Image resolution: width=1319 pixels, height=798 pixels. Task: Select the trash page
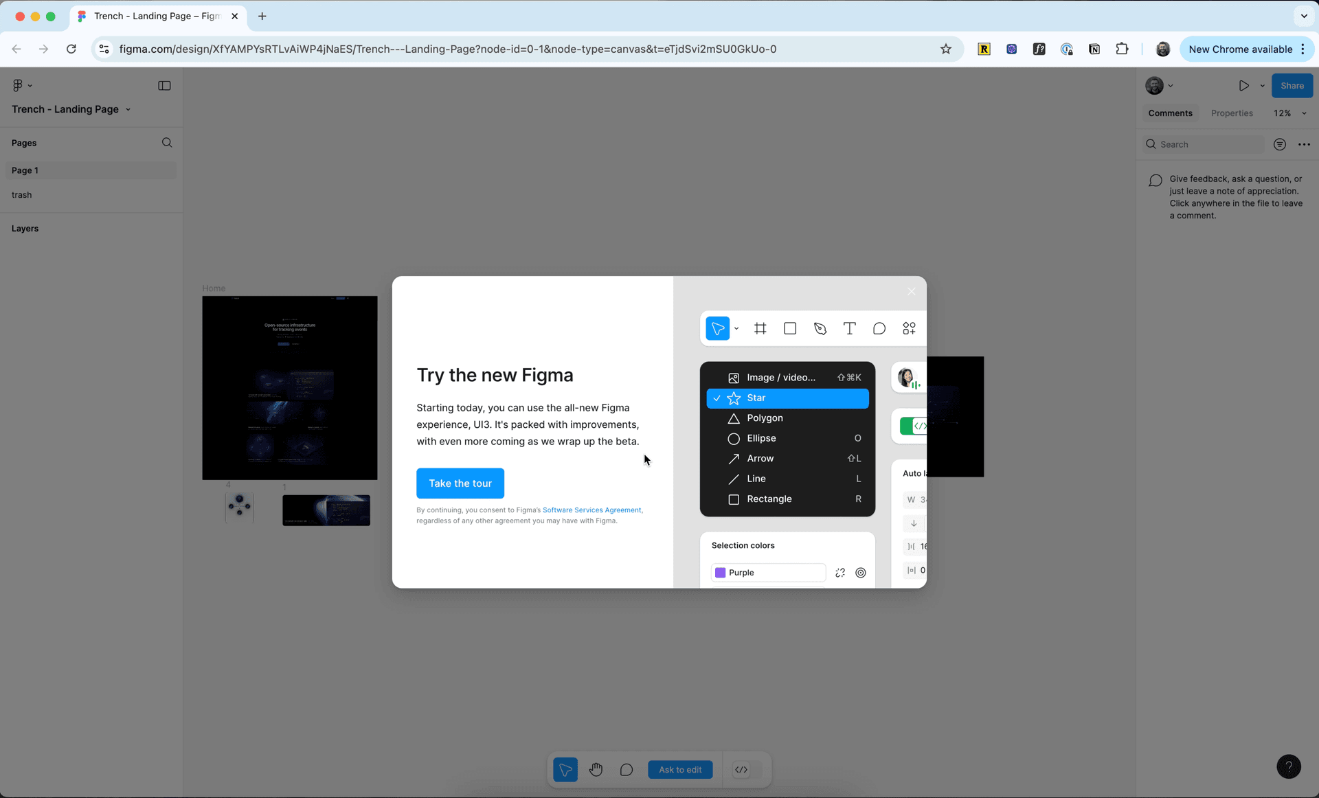[x=91, y=195]
